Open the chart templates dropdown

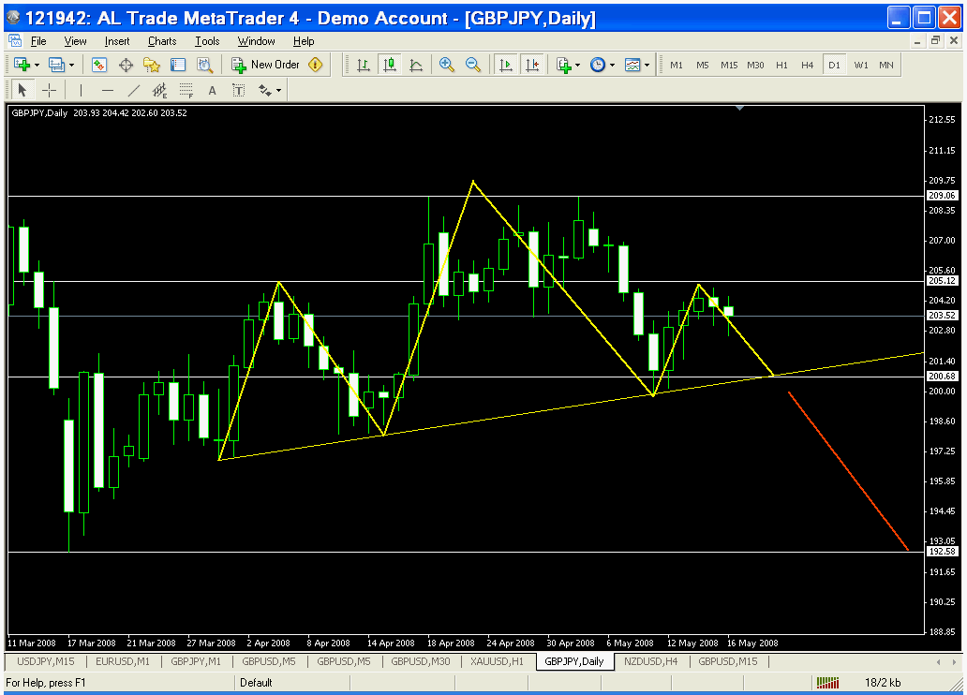637,65
